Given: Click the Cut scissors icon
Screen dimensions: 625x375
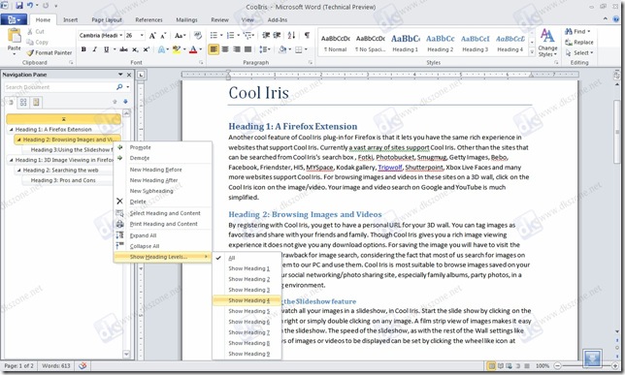Looking at the screenshot, I should (x=30, y=31).
